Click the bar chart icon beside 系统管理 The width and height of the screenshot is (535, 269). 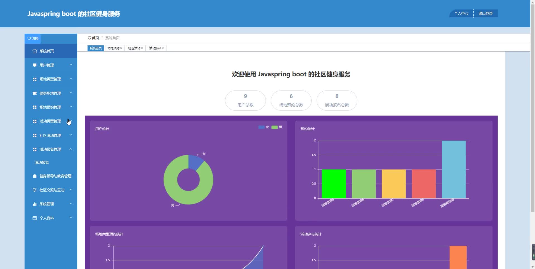(x=35, y=204)
